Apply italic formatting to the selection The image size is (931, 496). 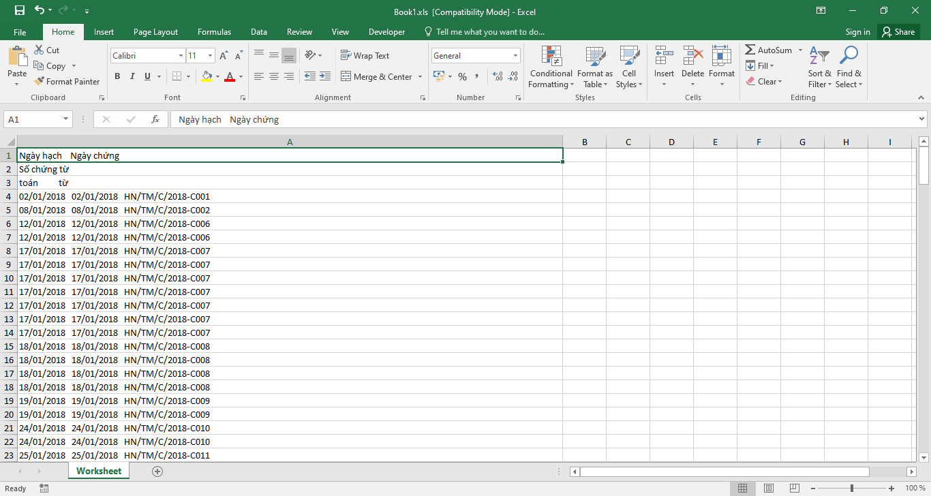132,76
